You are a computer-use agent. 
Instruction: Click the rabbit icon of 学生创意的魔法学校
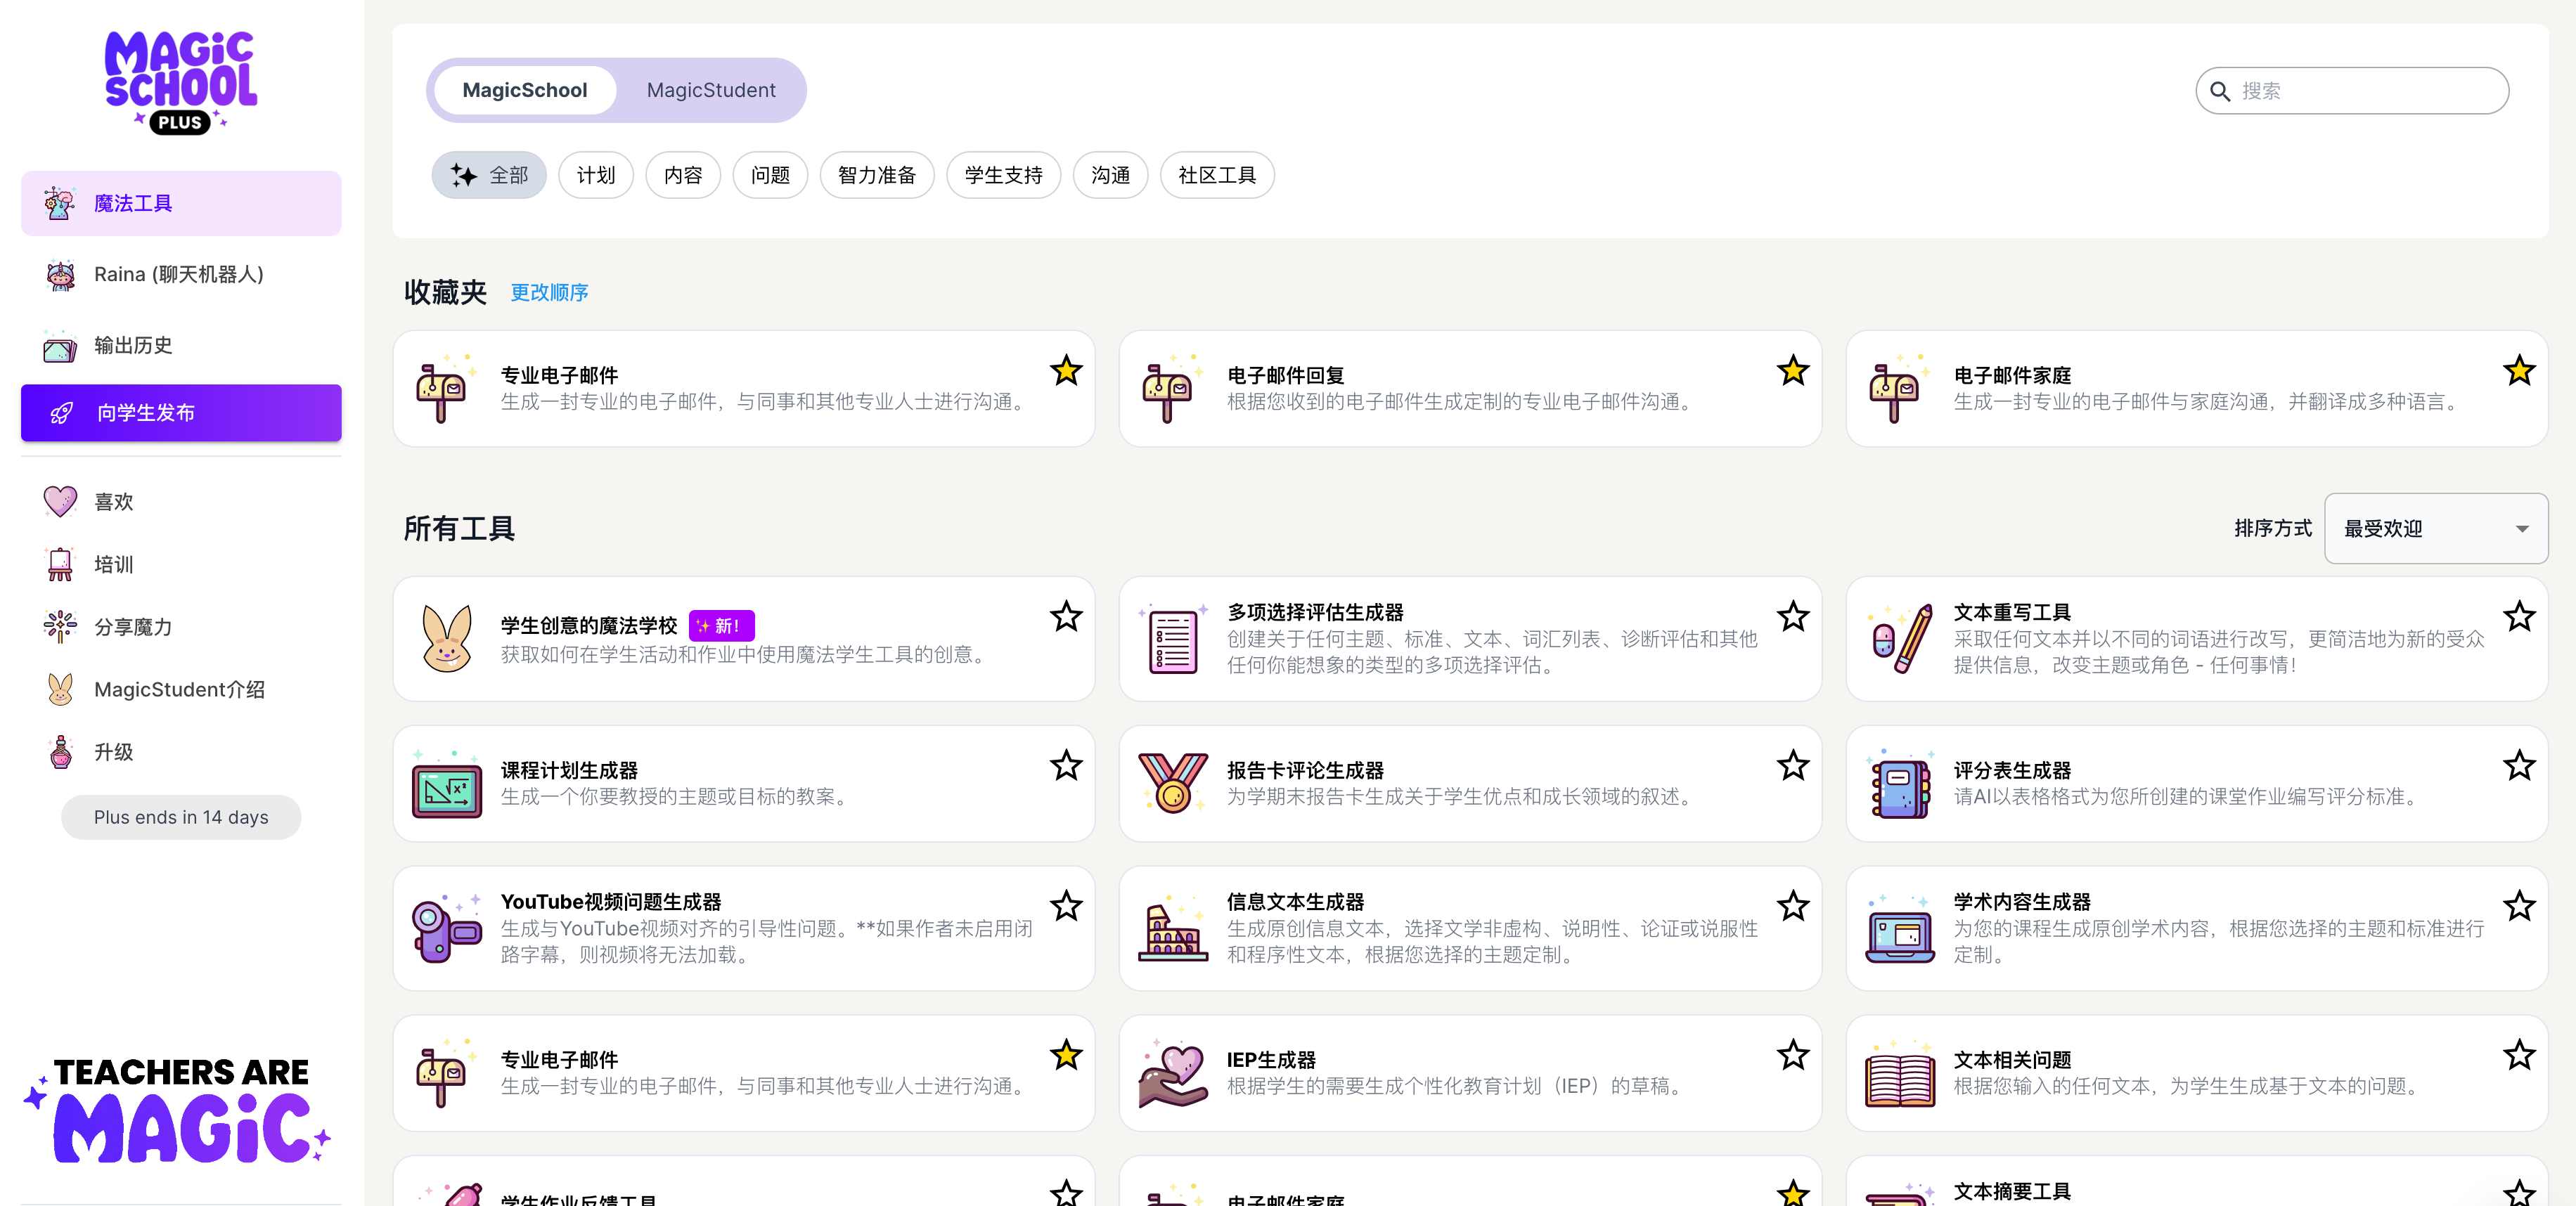(x=447, y=639)
